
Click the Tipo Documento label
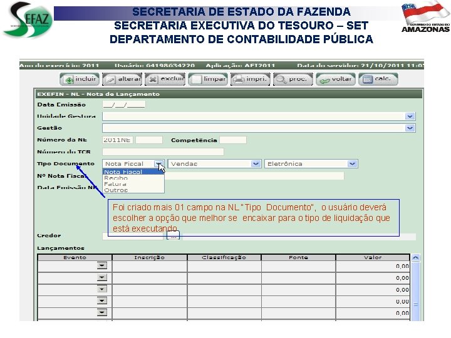[x=66, y=163]
